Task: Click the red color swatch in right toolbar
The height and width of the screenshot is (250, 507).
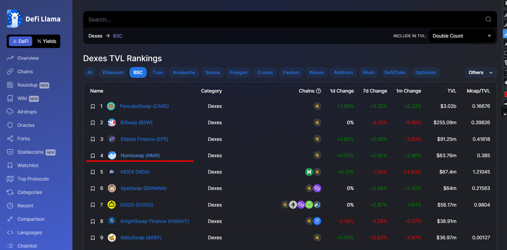Action: click(506, 94)
